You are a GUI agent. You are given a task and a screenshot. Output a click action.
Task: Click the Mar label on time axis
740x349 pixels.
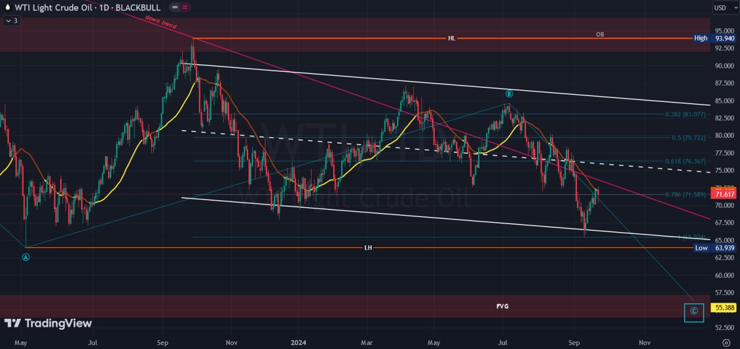pyautogui.click(x=367, y=342)
